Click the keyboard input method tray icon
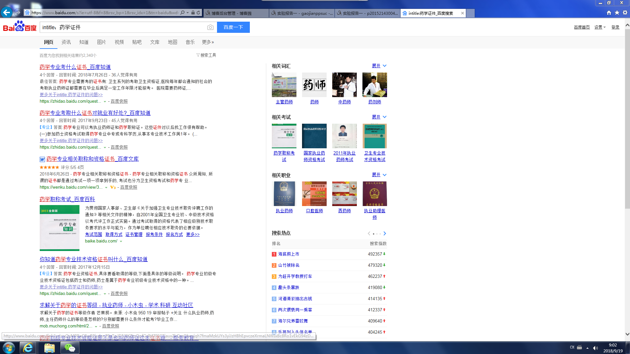The width and height of the screenshot is (630, 354). (579, 347)
